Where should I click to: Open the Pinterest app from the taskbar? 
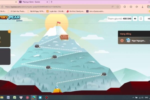27,97
